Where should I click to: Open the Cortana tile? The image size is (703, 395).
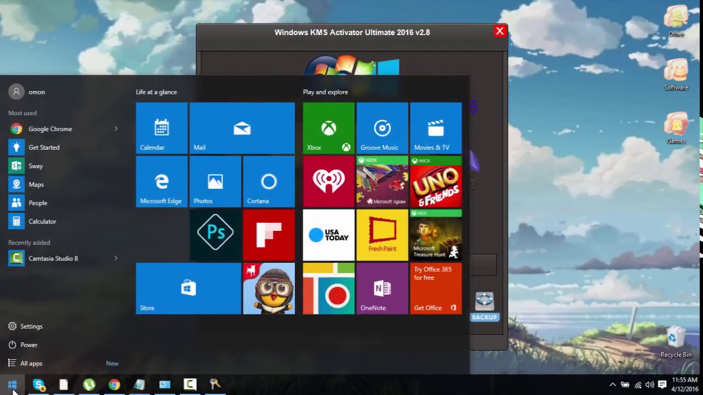click(x=269, y=182)
